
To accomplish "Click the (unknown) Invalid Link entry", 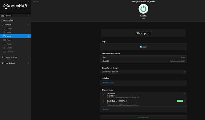I will (143, 96).
